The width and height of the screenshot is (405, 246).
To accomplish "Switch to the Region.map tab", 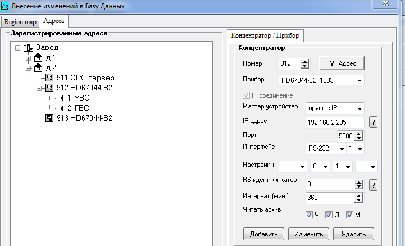I will click(x=20, y=22).
